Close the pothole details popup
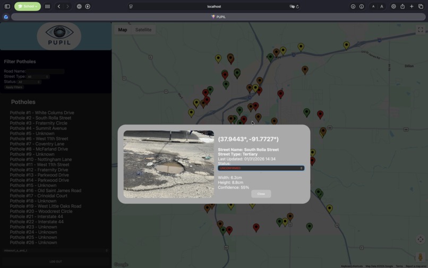 pyautogui.click(x=261, y=194)
